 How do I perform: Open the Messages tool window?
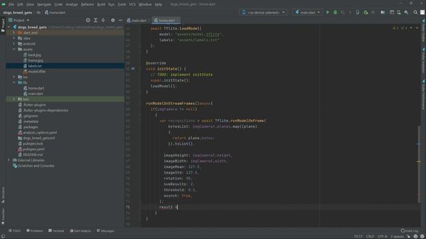pos(105,231)
